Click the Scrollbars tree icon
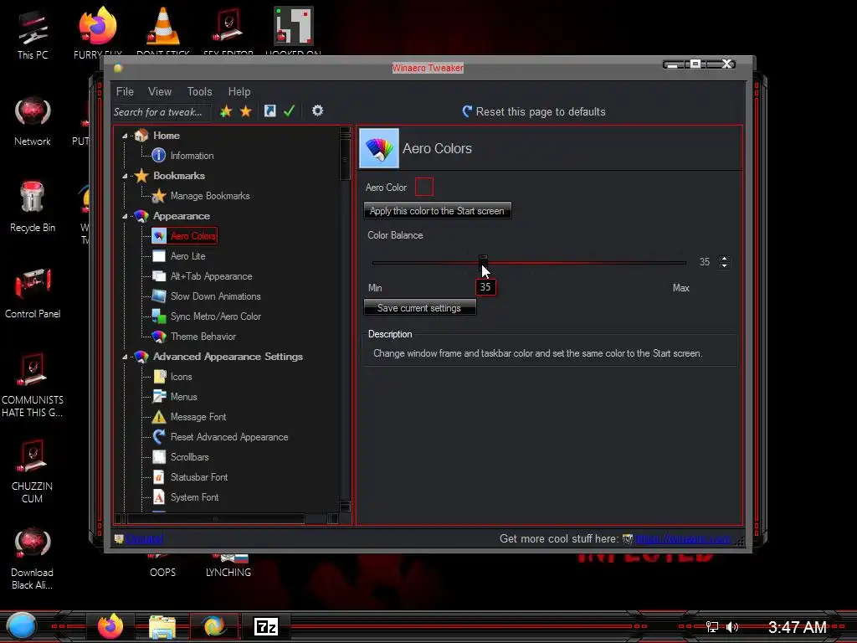857x643 pixels. [159, 457]
